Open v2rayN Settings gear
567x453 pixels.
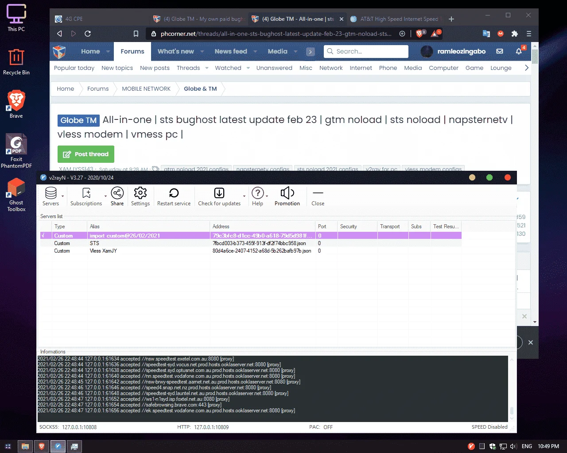point(140,196)
